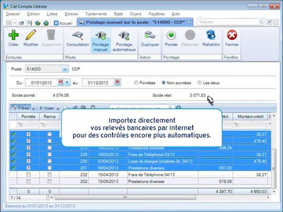Click the Modifier pencil icon
The image size is (283, 212).
click(31, 35)
